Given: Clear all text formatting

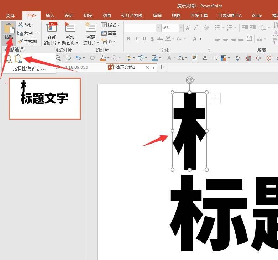Looking at the screenshot, I should 206,28.
